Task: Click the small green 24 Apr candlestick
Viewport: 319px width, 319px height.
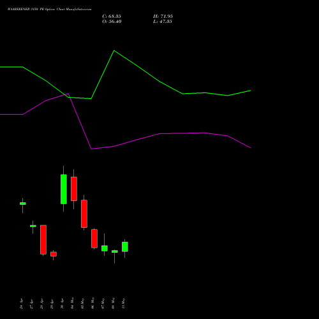Action: (23, 204)
